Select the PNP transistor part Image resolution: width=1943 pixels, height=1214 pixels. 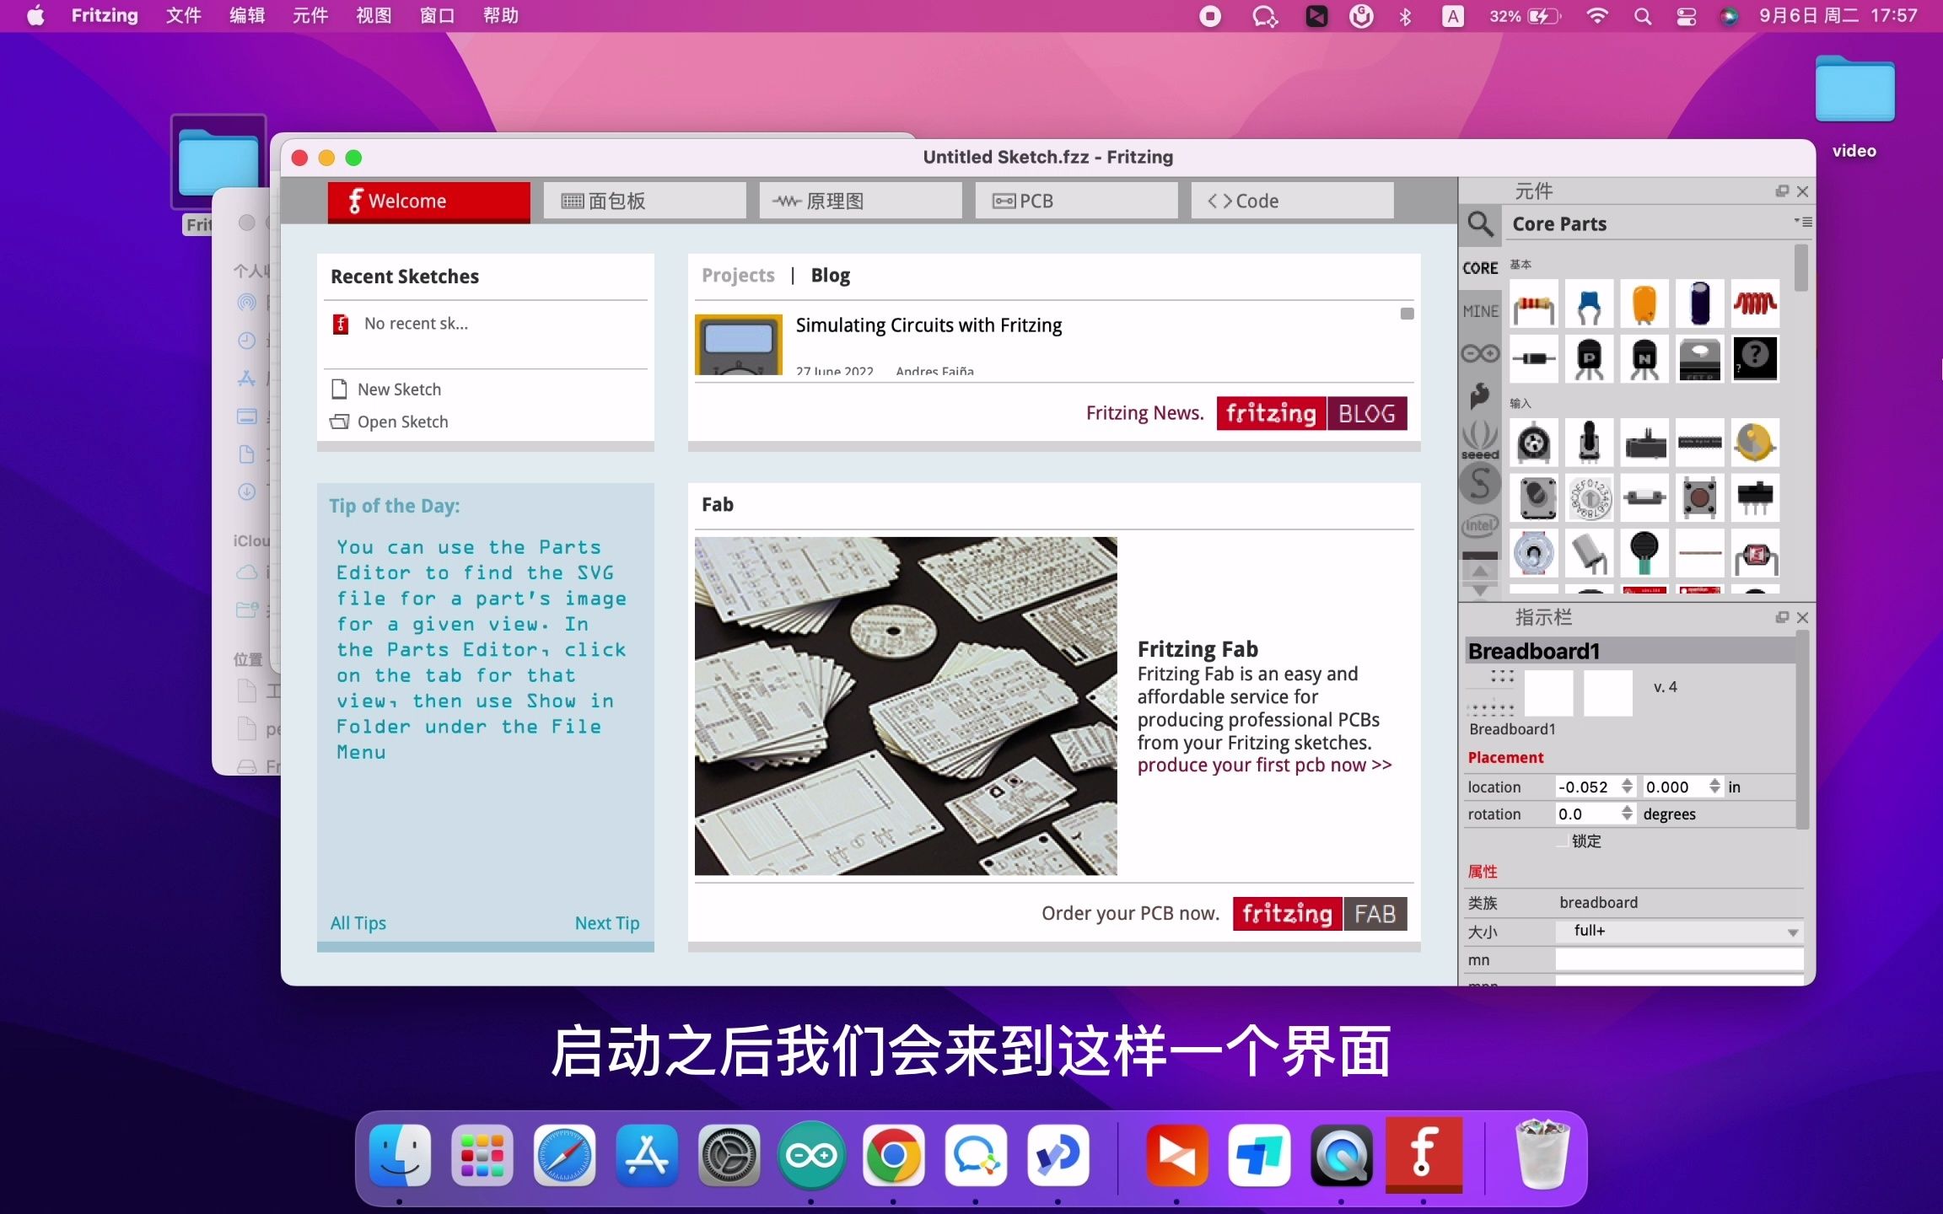[x=1589, y=359]
